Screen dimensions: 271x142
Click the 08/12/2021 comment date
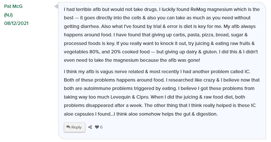click(16, 23)
